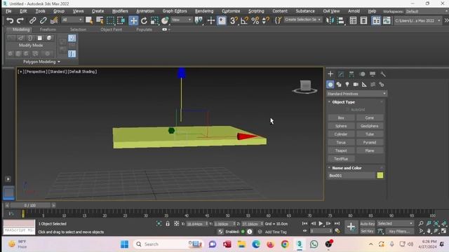Viewport: 449px width, 252px height.
Task: Click the Play Animation button
Action: (x=321, y=224)
